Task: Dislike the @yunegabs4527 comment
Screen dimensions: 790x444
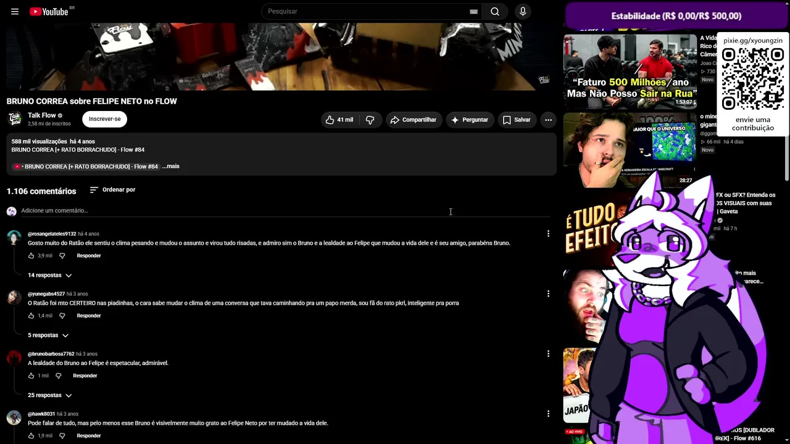Action: (62, 316)
